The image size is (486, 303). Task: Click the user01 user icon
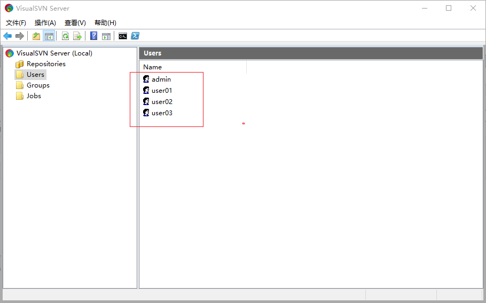[146, 90]
